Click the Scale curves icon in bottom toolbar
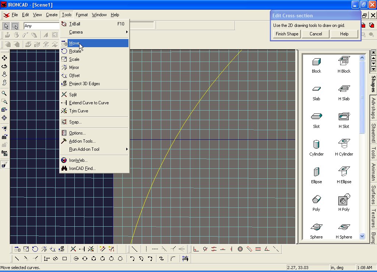Screen dimensions: 377x272 [x=26, y=249]
